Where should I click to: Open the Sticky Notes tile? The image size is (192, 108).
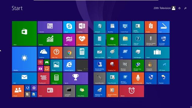pyautogui.click(x=82, y=91)
